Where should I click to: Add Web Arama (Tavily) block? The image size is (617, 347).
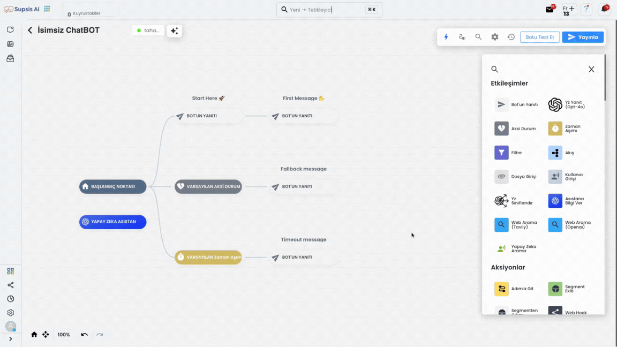tap(516, 225)
